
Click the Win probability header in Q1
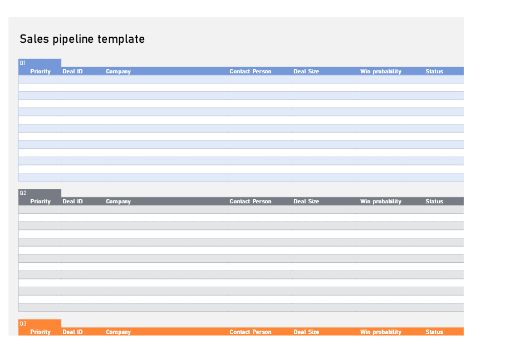(381, 71)
